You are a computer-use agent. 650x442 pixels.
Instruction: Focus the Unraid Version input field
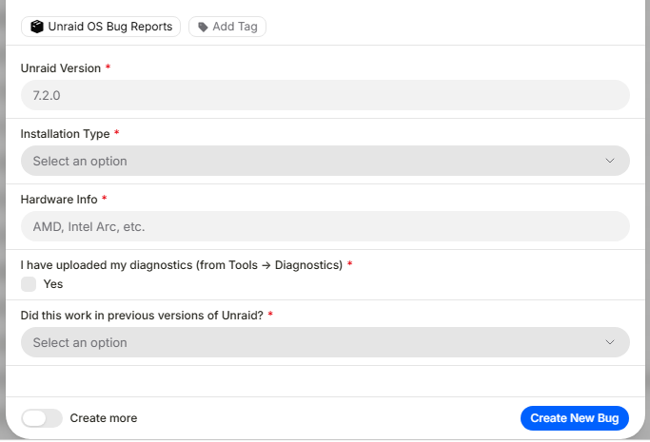[x=325, y=95]
